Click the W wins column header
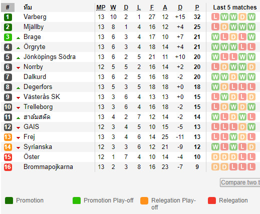Image resolution: width=260 pixels, height=214 pixels. 113,7
